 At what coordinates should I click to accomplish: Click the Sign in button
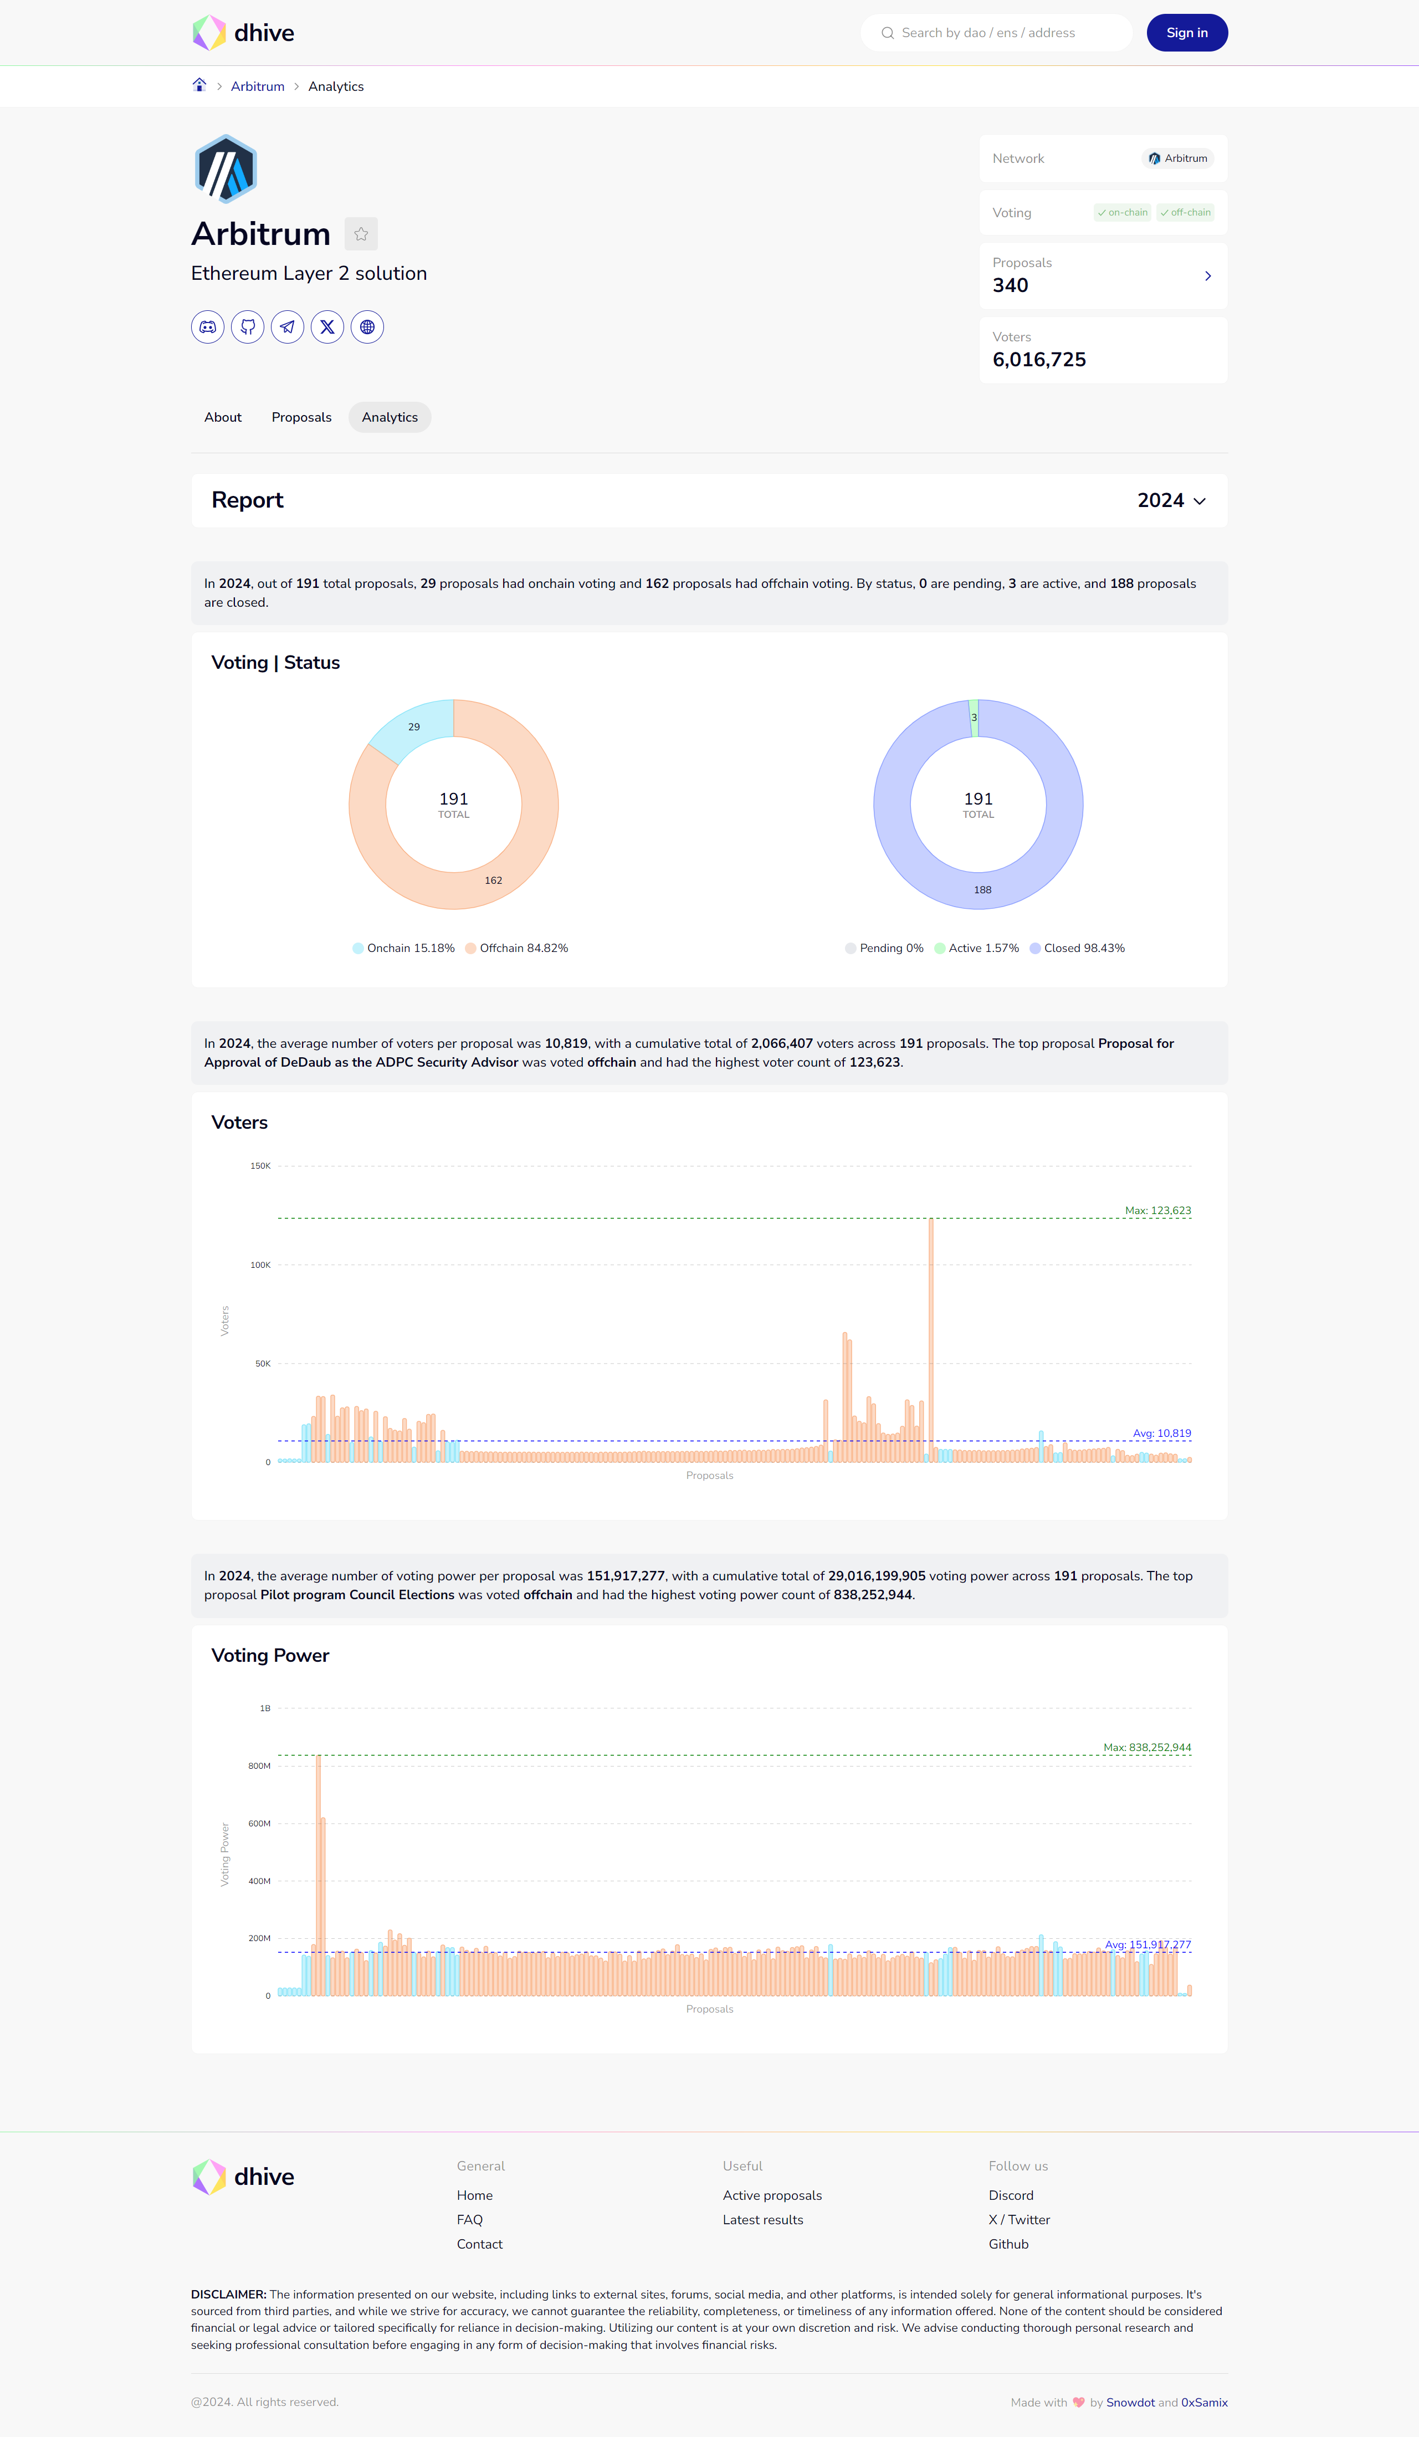click(1187, 33)
